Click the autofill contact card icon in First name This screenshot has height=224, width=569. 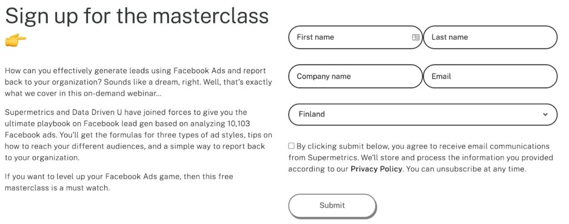click(416, 37)
